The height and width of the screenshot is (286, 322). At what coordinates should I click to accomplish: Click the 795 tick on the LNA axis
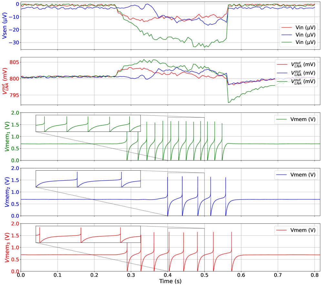pos(15,95)
